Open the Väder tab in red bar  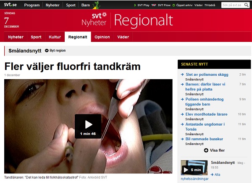[x=123, y=37]
